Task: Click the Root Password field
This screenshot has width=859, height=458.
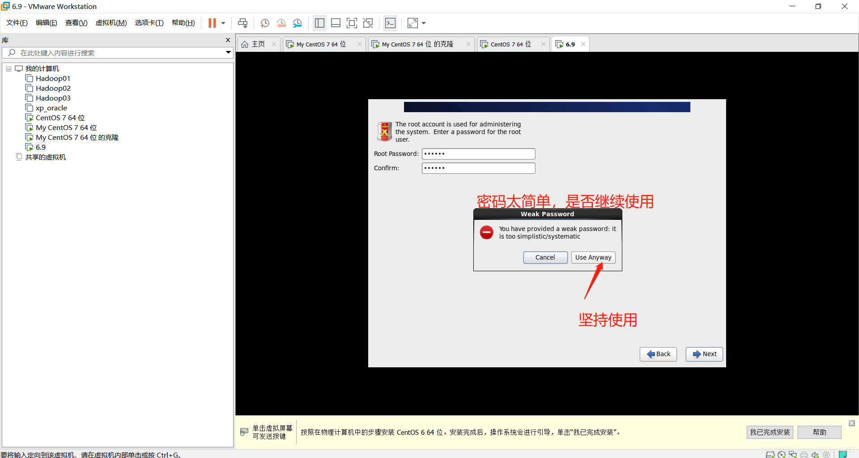Action: point(478,154)
